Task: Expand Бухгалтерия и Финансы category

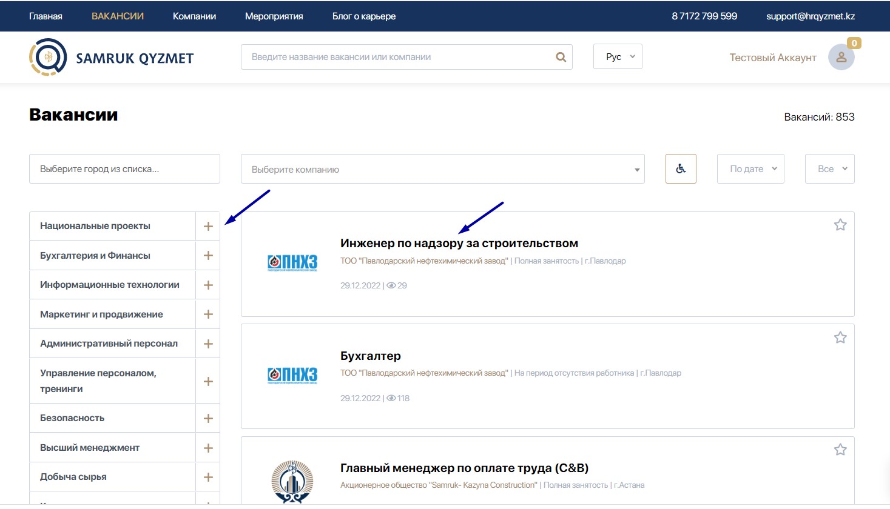Action: [x=208, y=256]
